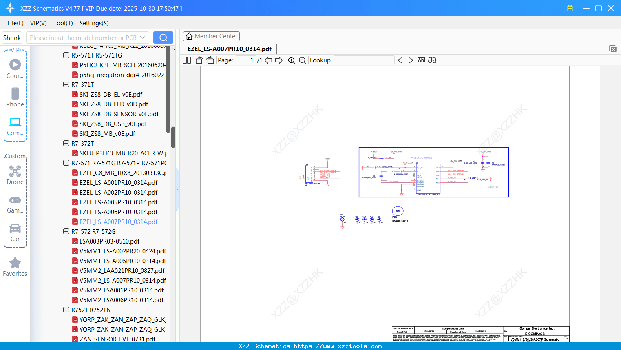
Task: Click the Shrink button
Action: click(12, 38)
